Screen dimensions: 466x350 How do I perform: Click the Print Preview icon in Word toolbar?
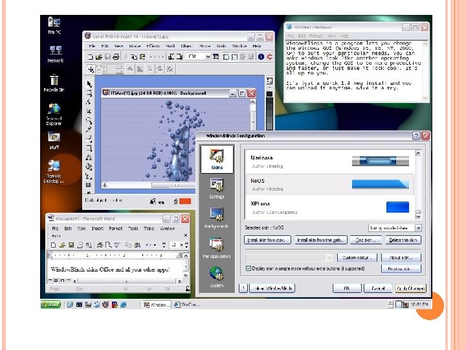(x=109, y=245)
